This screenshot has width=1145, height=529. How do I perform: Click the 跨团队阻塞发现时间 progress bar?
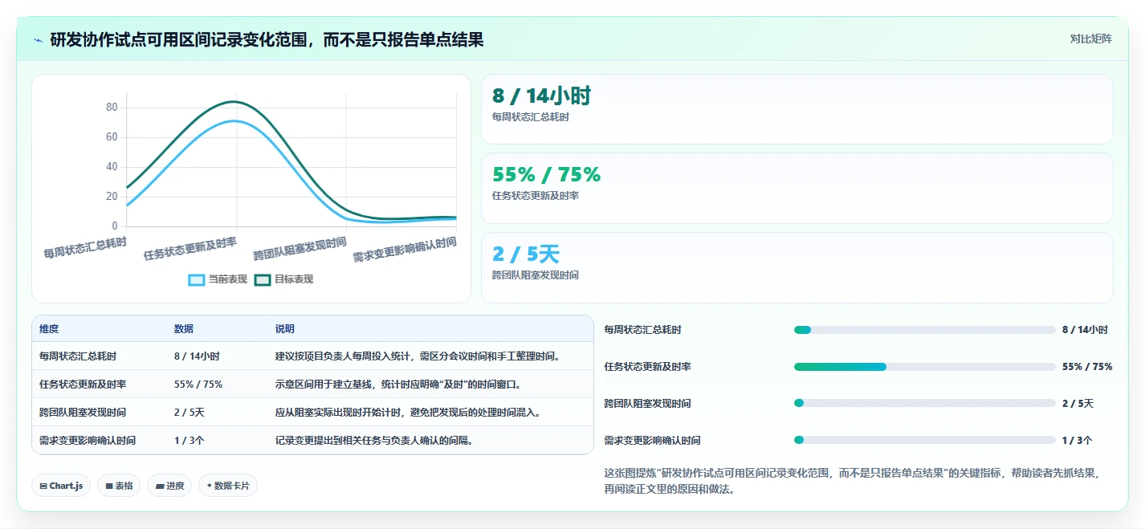924,403
